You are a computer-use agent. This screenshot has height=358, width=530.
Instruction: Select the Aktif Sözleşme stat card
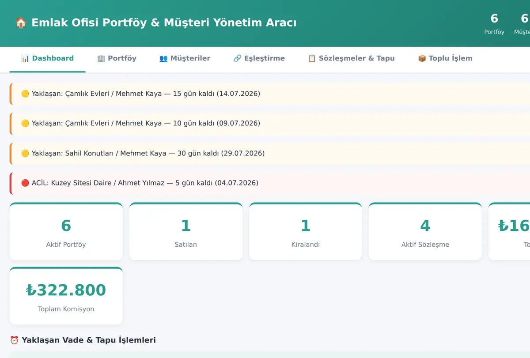[x=425, y=231]
